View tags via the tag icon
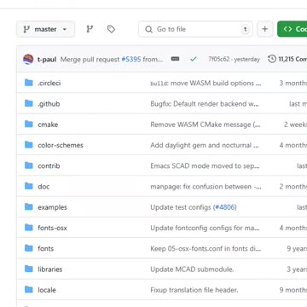The image size is (307, 307). [111, 29]
